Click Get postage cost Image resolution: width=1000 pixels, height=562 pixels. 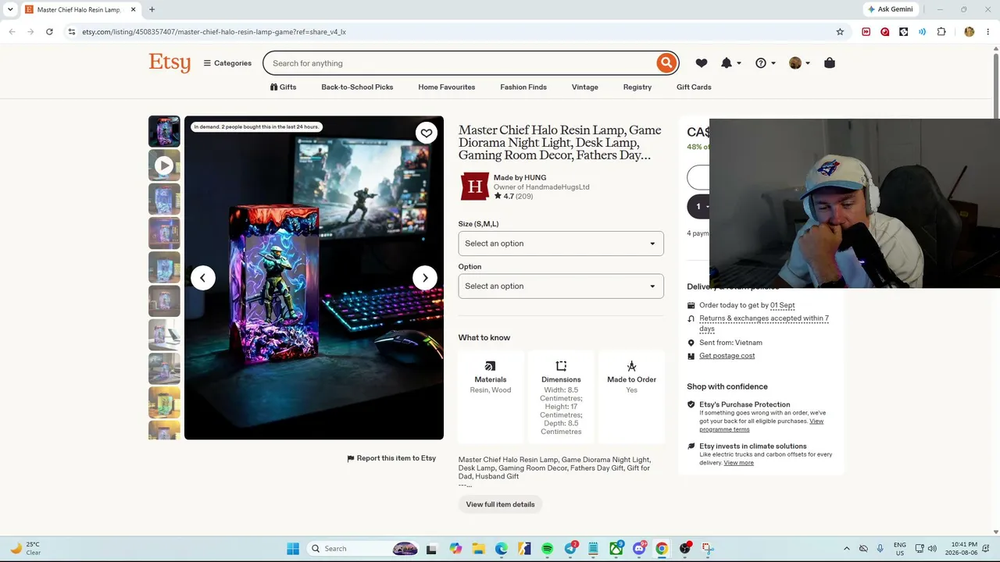(x=727, y=356)
